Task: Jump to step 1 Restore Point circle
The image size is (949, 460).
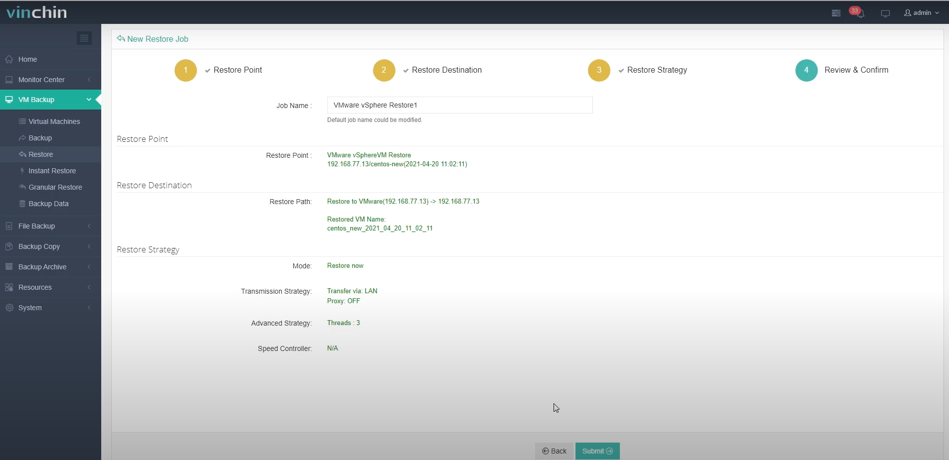Action: [x=186, y=70]
